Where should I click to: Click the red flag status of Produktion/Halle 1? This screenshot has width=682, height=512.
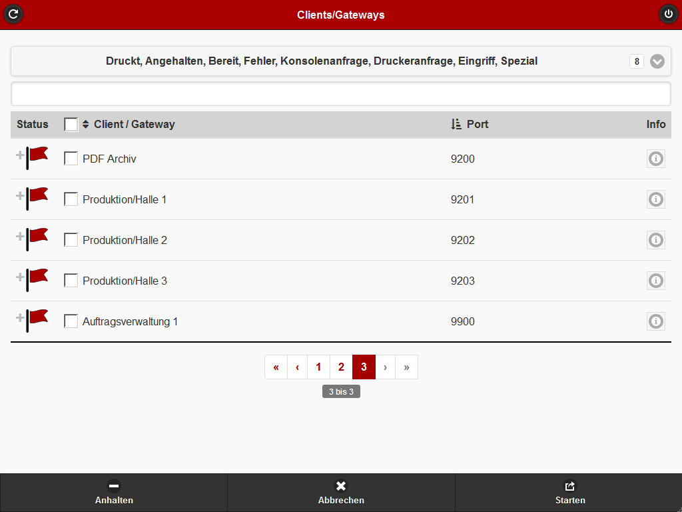[x=37, y=198]
